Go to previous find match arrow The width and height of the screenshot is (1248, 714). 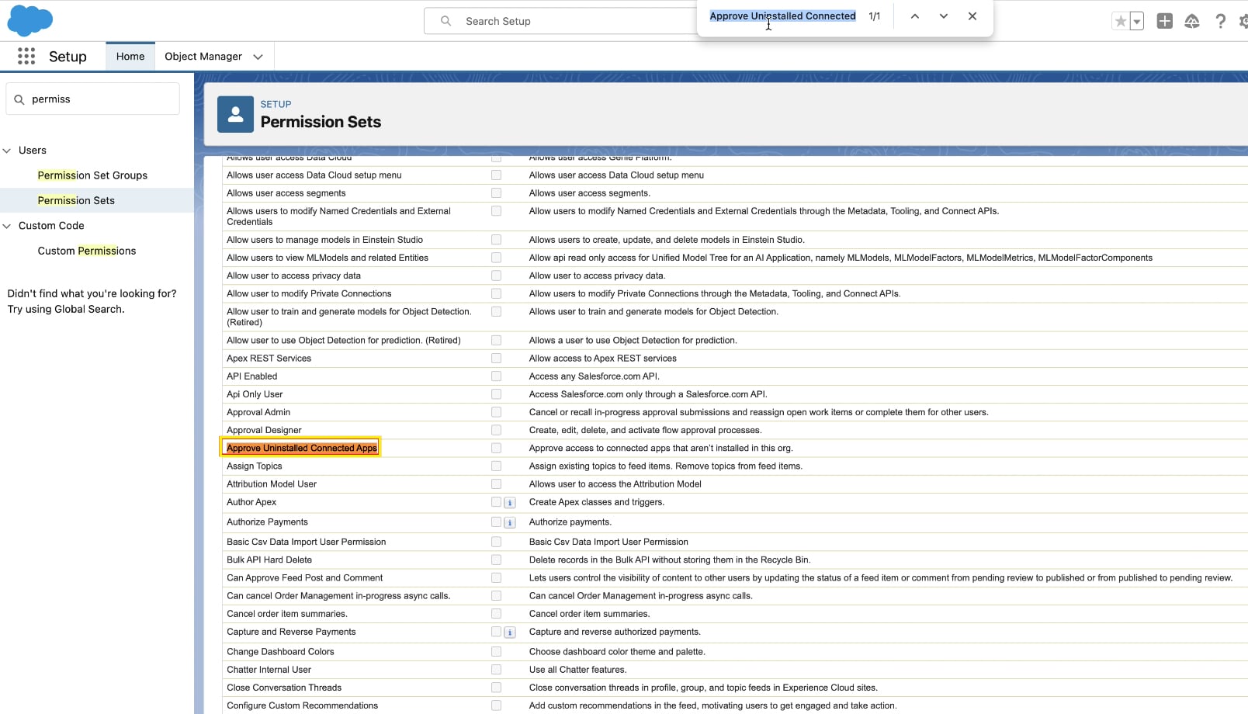click(x=915, y=16)
